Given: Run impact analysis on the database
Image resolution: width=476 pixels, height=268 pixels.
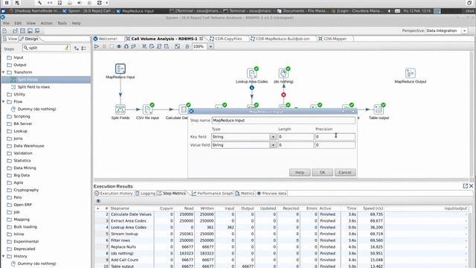Looking at the screenshot, I should point(152,46).
